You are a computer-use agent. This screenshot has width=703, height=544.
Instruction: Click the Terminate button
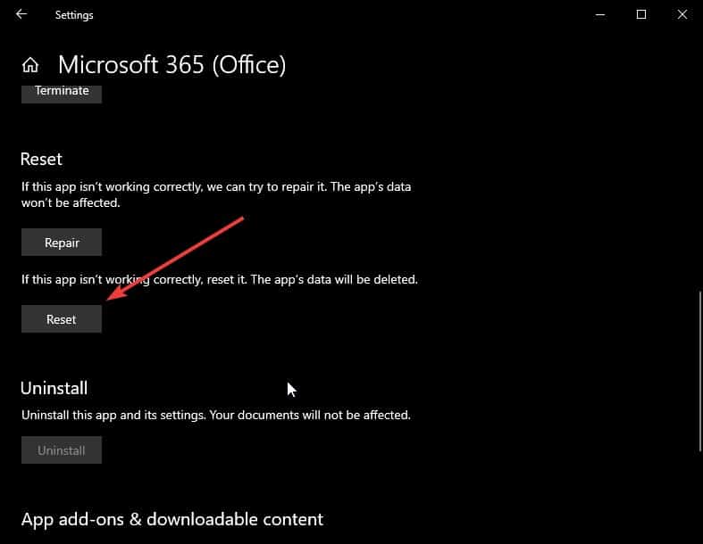pos(62,93)
